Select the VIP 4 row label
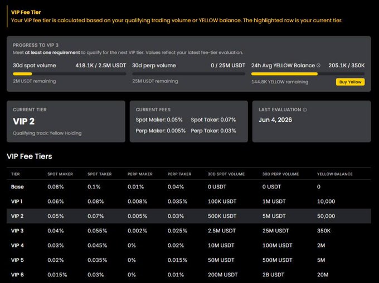 [x=17, y=245]
